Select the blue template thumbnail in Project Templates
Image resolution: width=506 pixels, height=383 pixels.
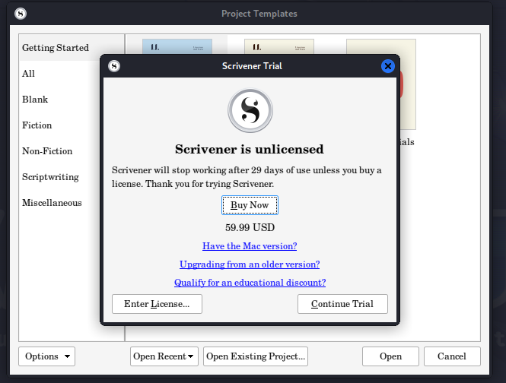click(x=177, y=47)
